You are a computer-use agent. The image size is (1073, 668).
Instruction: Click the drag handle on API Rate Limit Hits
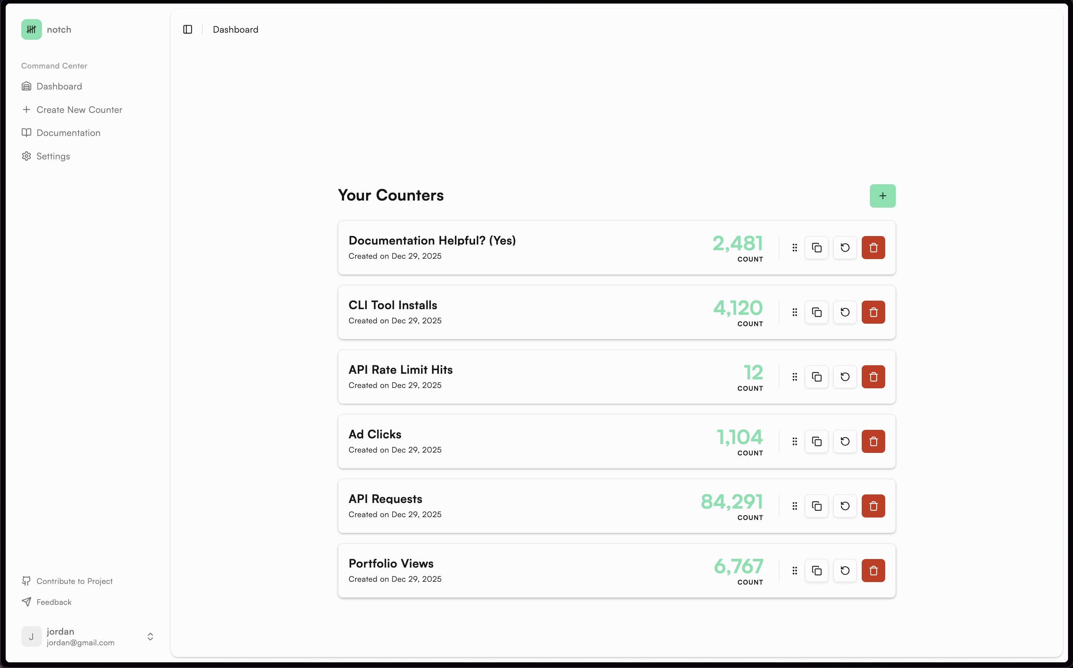795,377
